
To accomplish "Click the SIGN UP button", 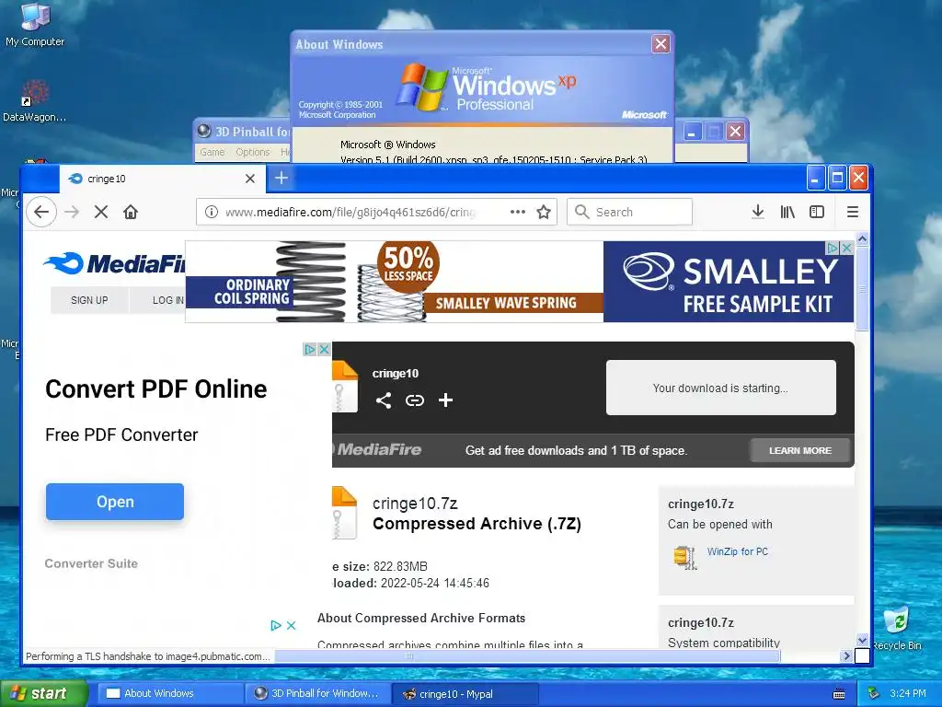I will pyautogui.click(x=89, y=300).
